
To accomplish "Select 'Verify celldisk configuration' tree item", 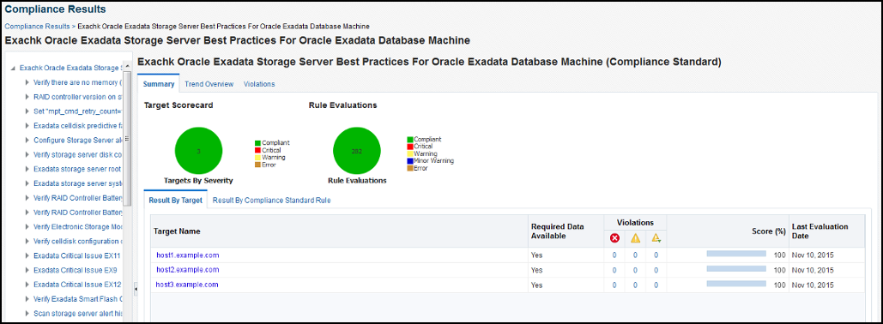I will click(78, 242).
